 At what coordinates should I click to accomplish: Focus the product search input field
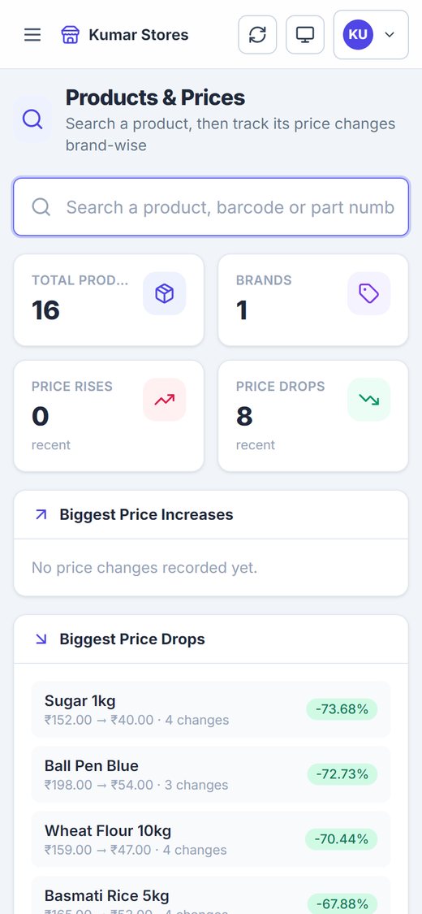[x=211, y=207]
